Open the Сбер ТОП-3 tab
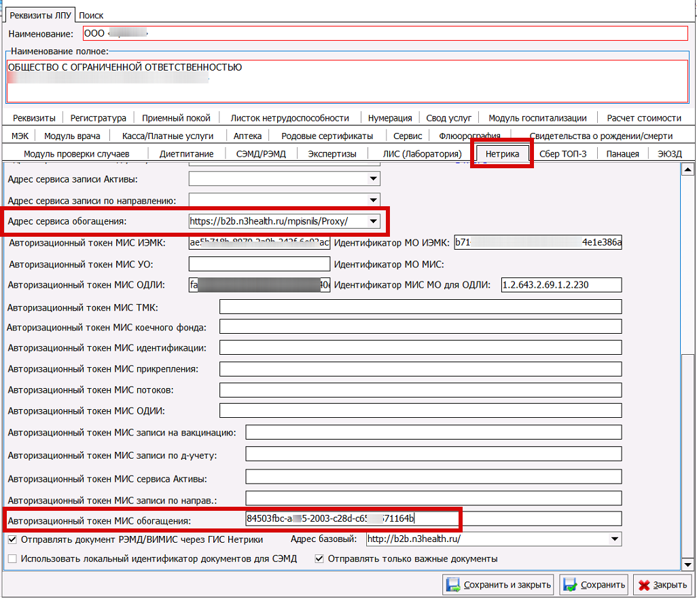This screenshot has width=697, height=599. point(562,153)
